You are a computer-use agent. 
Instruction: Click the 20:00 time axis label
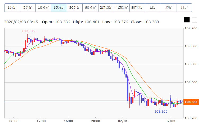pos(96,121)
